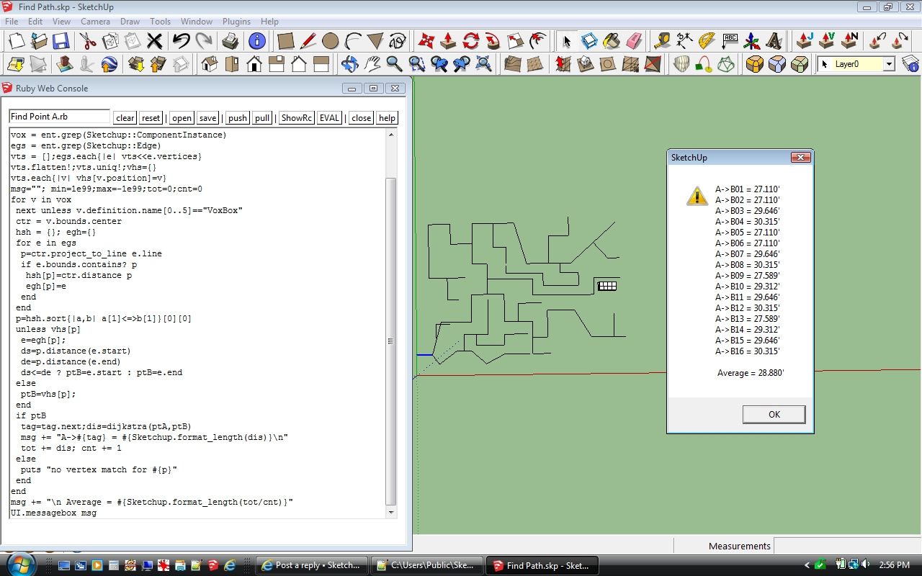
Task: Switch to the Post a reply taskbar window
Action: tap(312, 565)
